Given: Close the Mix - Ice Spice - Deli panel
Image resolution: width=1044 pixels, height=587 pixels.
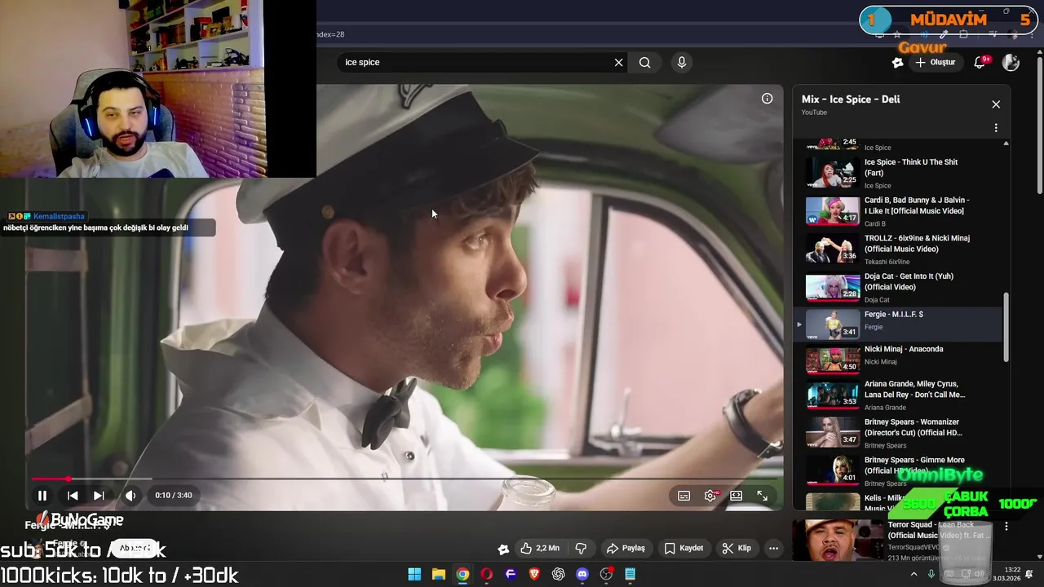Looking at the screenshot, I should [x=996, y=104].
